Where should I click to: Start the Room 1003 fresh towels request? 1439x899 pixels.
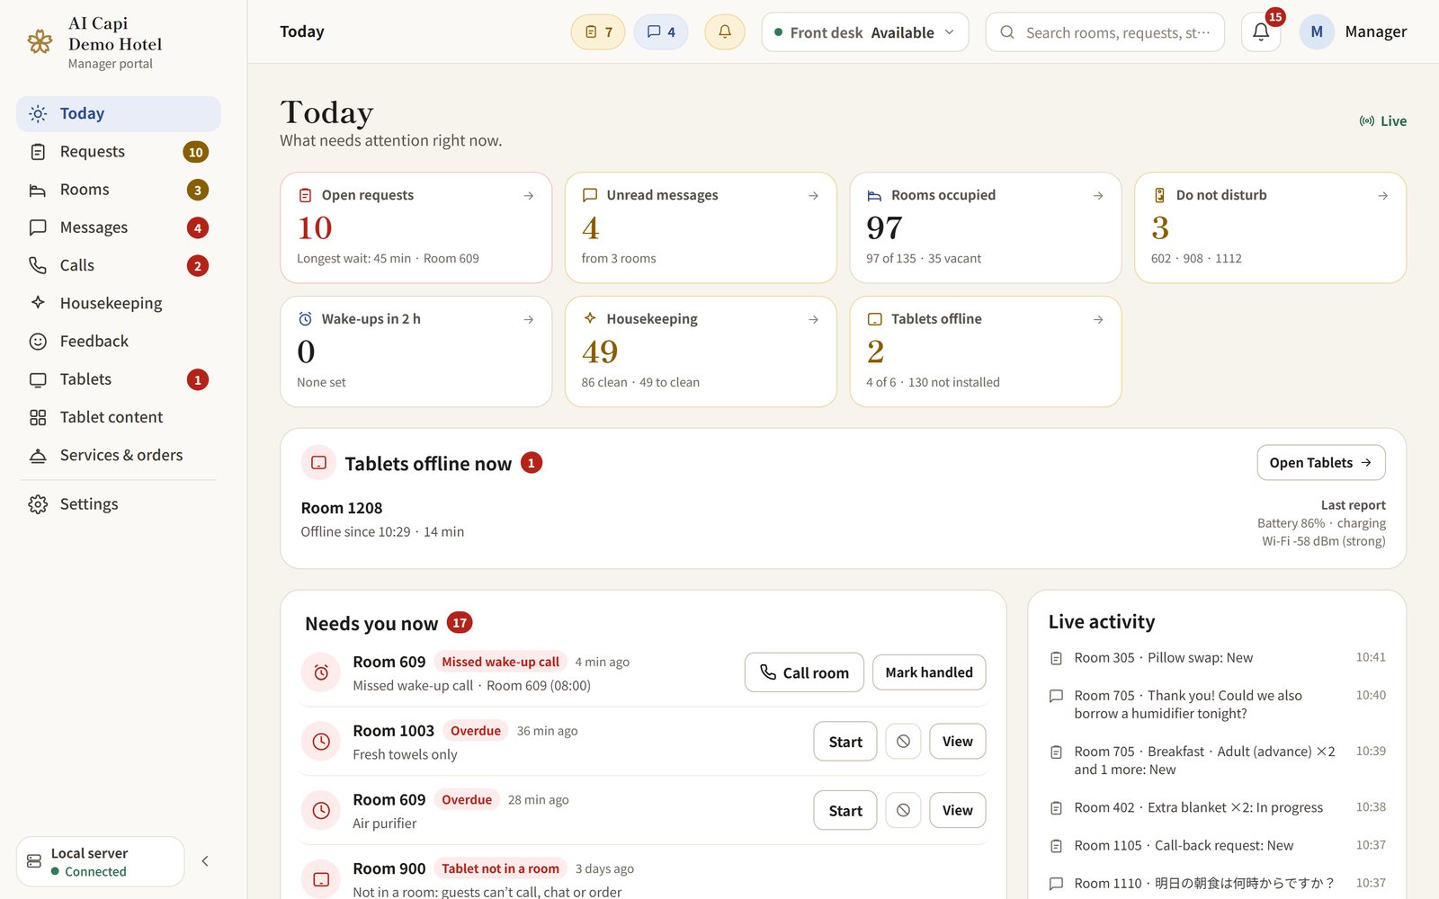tap(845, 742)
